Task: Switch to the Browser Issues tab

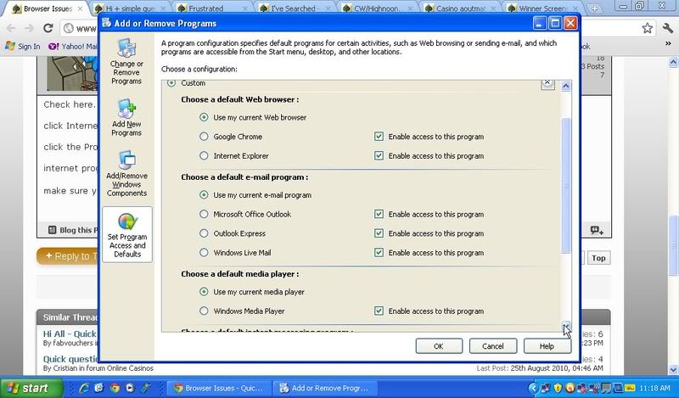Action: (x=48, y=8)
